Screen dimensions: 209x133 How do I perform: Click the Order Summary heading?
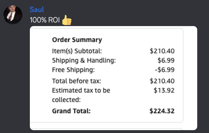[x=77, y=40]
